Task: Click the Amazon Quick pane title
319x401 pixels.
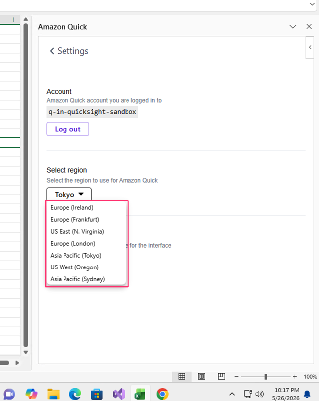Action: pyautogui.click(x=63, y=27)
